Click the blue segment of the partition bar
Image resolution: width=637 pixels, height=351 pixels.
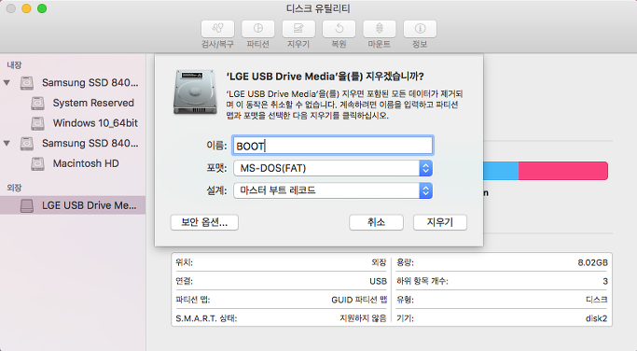click(501, 171)
